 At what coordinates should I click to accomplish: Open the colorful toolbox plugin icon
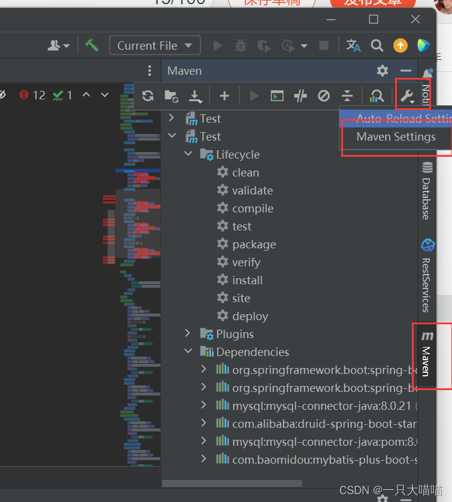[x=423, y=45]
